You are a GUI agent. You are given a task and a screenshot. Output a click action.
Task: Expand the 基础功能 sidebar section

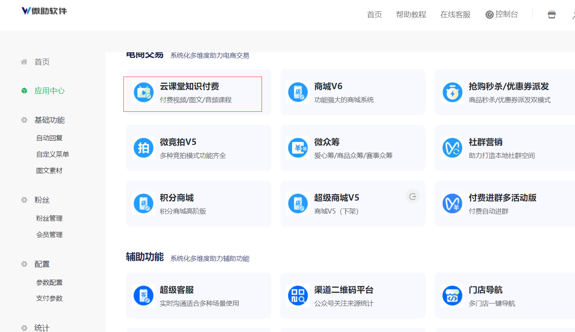49,120
